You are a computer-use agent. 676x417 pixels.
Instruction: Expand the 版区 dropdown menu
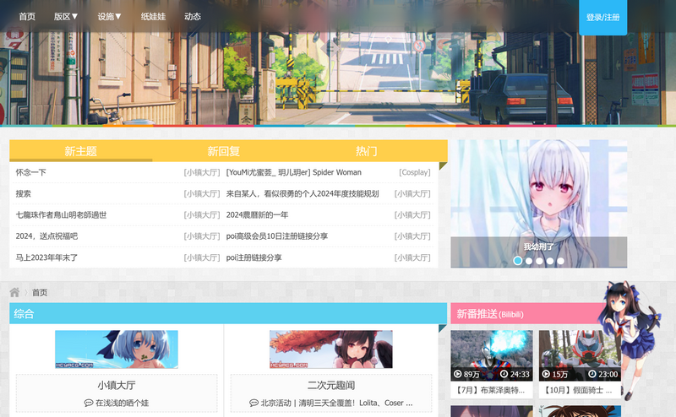(66, 17)
